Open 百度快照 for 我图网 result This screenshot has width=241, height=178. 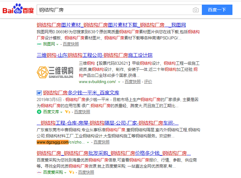coord(71,44)
